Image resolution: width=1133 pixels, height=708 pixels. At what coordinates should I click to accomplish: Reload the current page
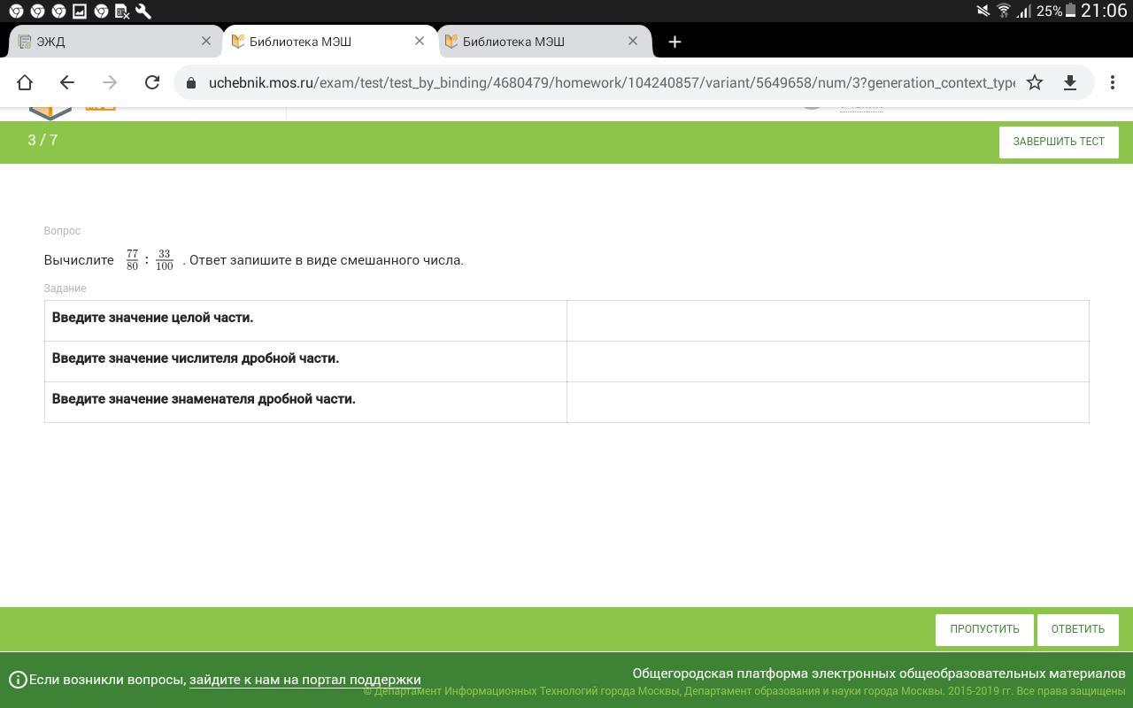(x=152, y=82)
